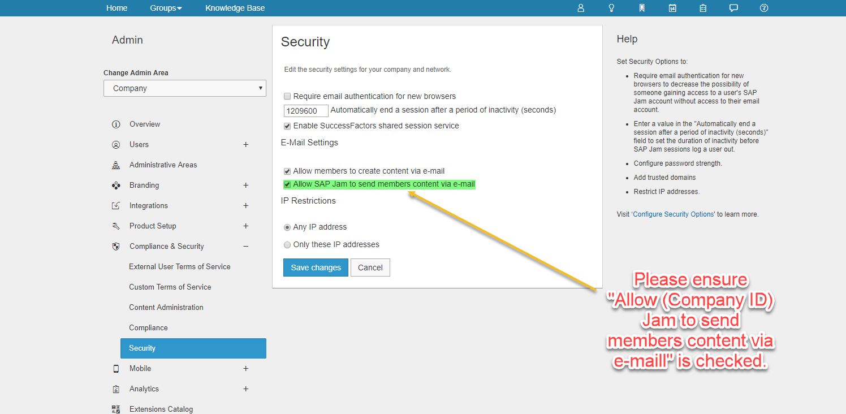The width and height of the screenshot is (846, 414).
Task: Open the Overview admin page
Action: (145, 124)
